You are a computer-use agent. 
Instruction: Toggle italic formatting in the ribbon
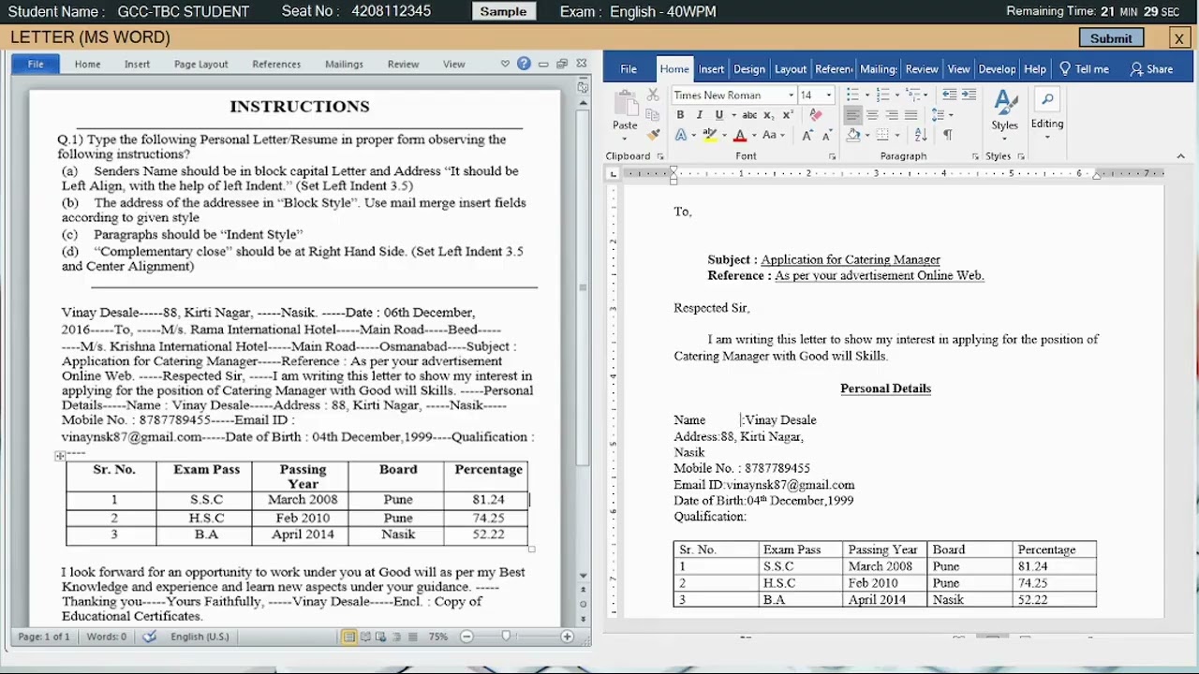[x=699, y=115]
